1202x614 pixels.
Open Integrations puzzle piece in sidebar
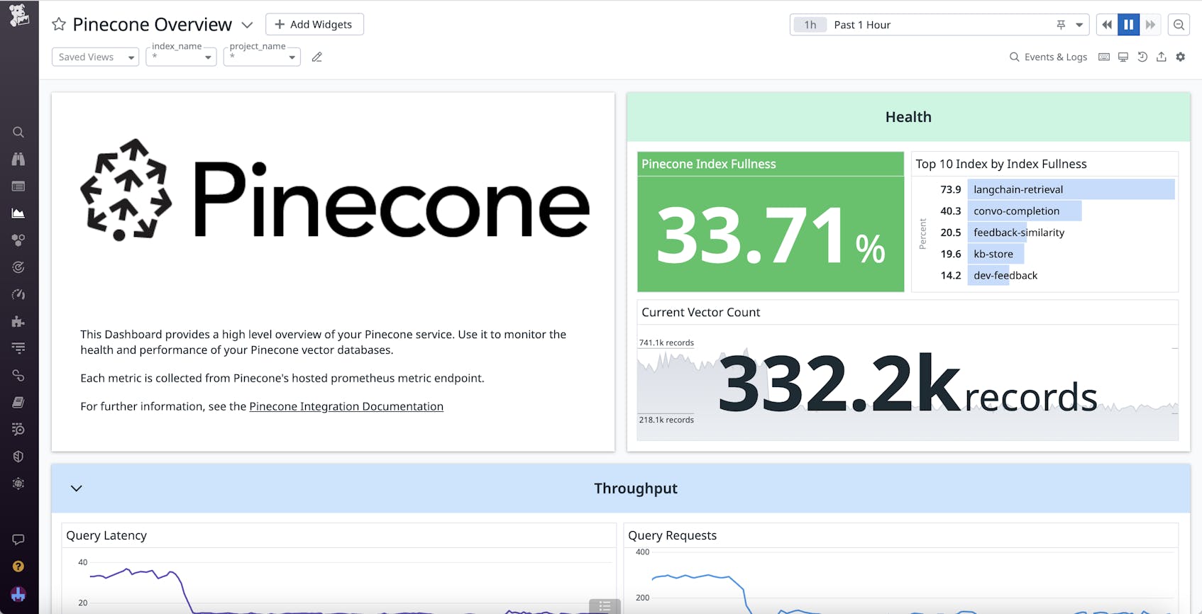point(18,322)
